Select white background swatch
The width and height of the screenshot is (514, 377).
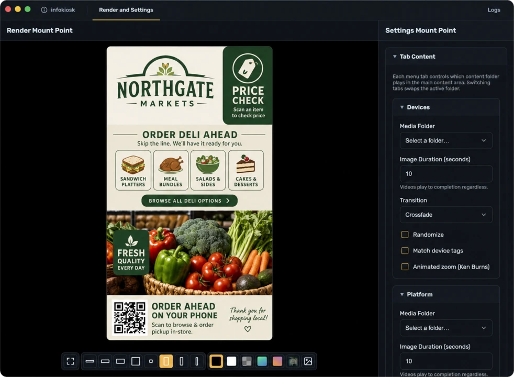tap(231, 361)
